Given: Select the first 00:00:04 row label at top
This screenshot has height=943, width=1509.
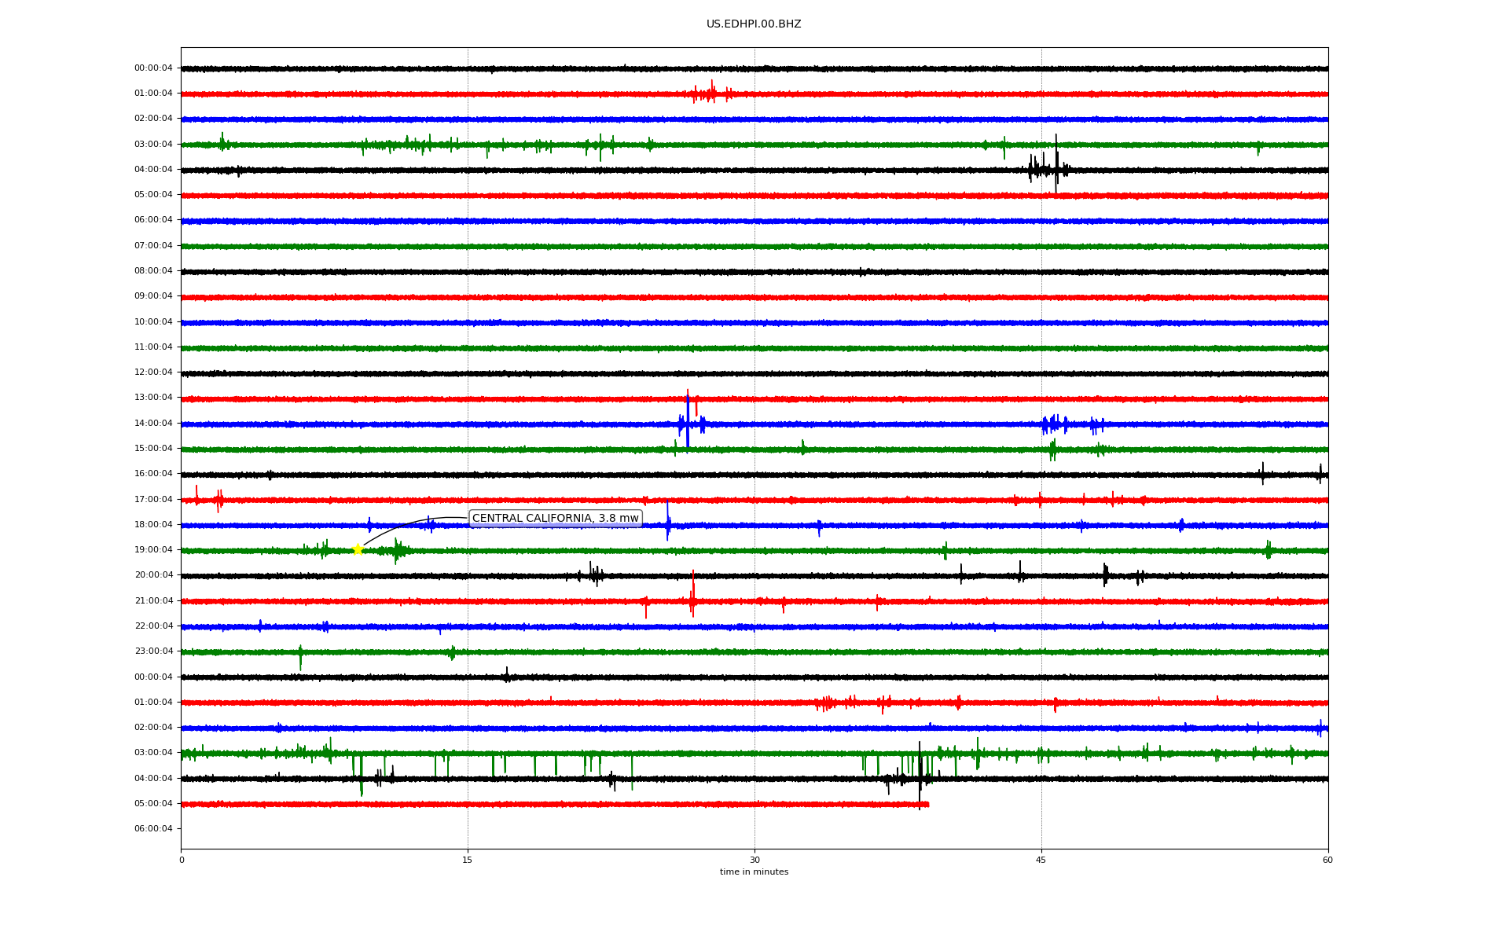Looking at the screenshot, I should pos(153,68).
